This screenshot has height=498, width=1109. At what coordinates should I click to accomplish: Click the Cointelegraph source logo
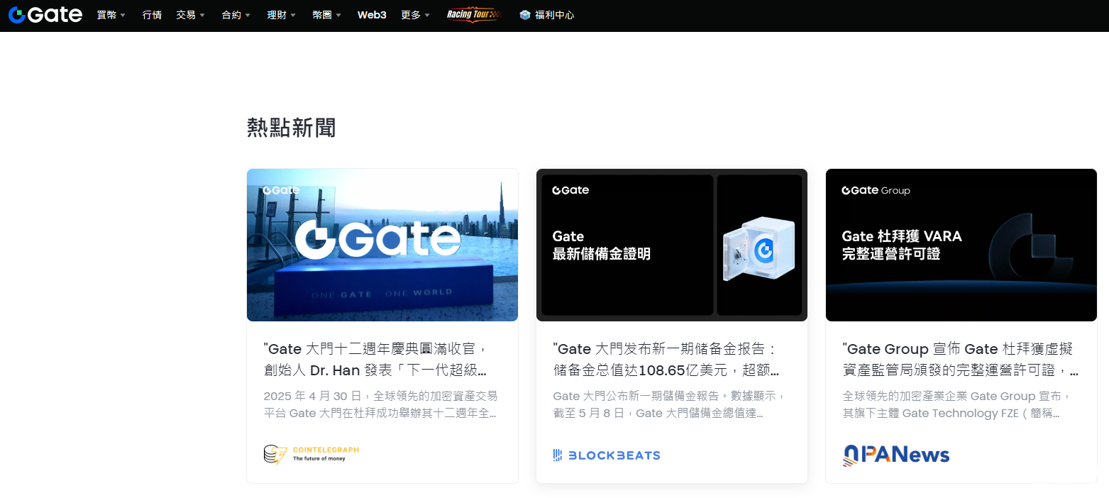point(311,454)
